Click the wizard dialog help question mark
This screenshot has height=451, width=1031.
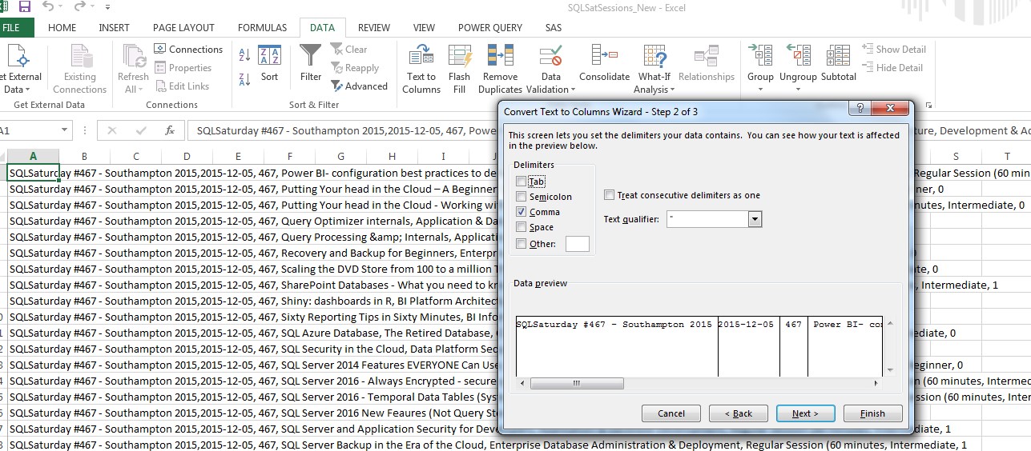click(x=859, y=109)
